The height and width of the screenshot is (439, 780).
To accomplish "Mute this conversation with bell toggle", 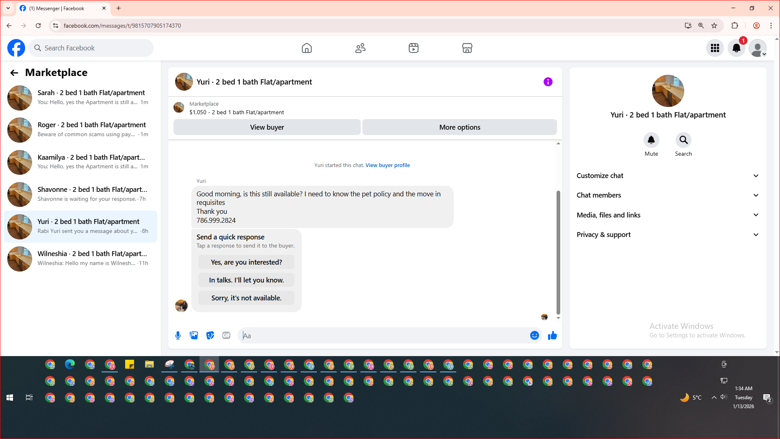I will [x=651, y=140].
